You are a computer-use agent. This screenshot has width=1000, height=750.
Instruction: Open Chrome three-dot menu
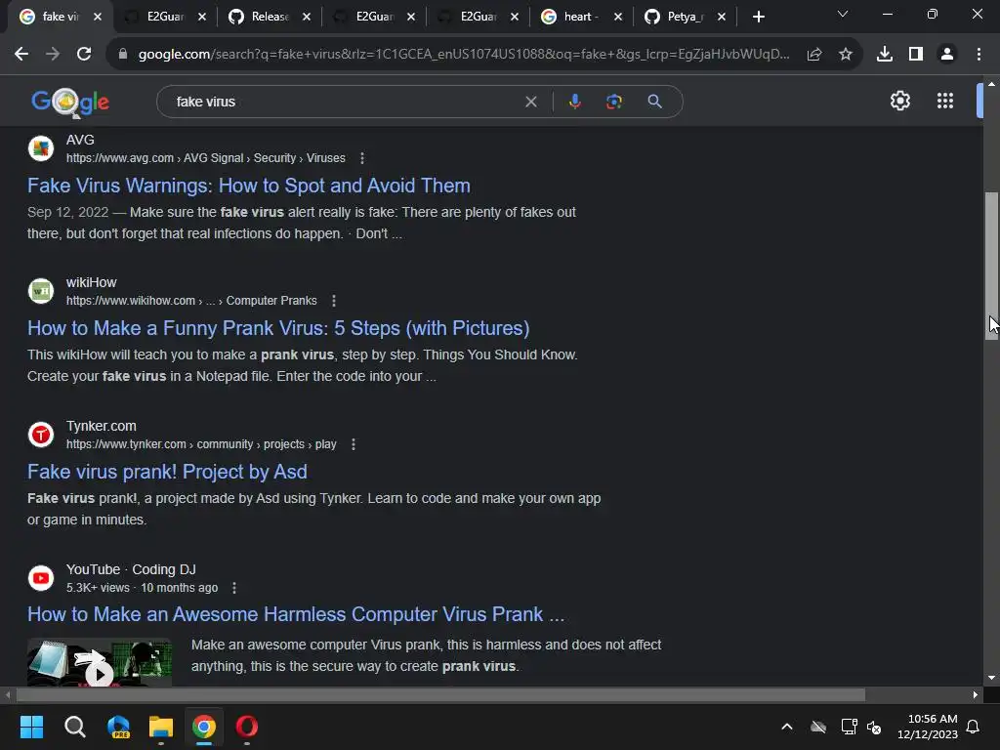tap(979, 55)
